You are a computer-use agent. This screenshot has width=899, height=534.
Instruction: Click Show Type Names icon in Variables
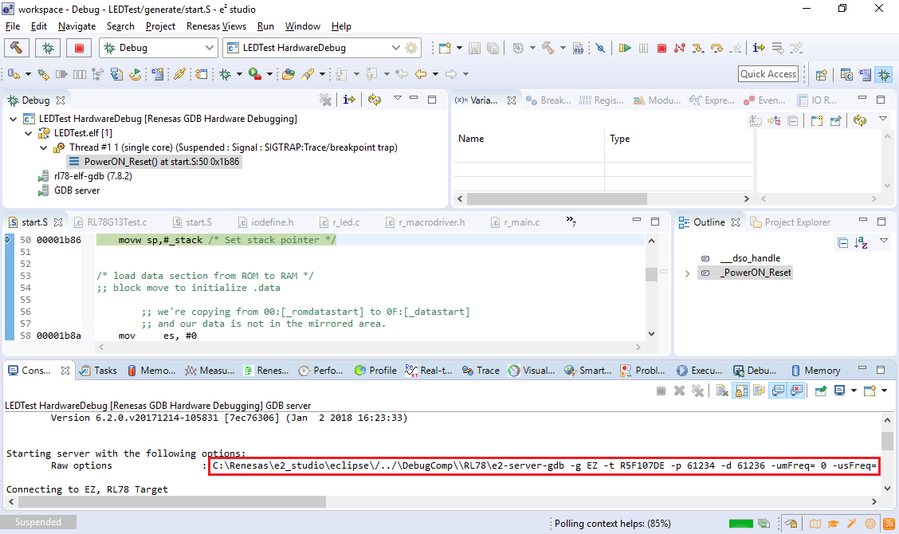tap(756, 120)
